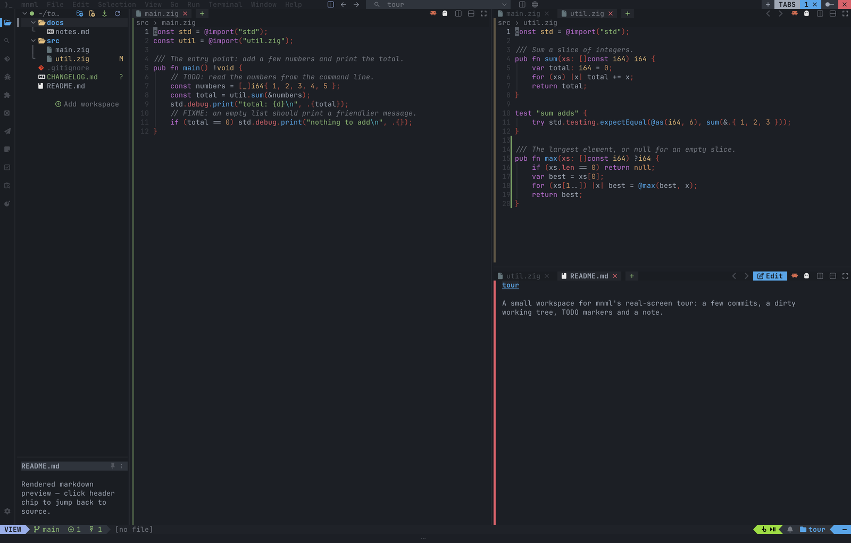Open the Terminal menu
This screenshot has width=851, height=543.
(x=226, y=5)
